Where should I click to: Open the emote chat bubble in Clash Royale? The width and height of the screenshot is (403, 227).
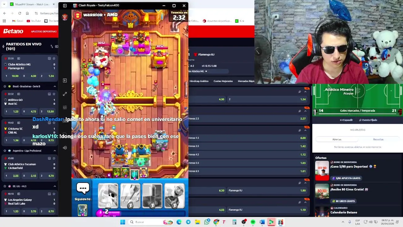(x=83, y=188)
